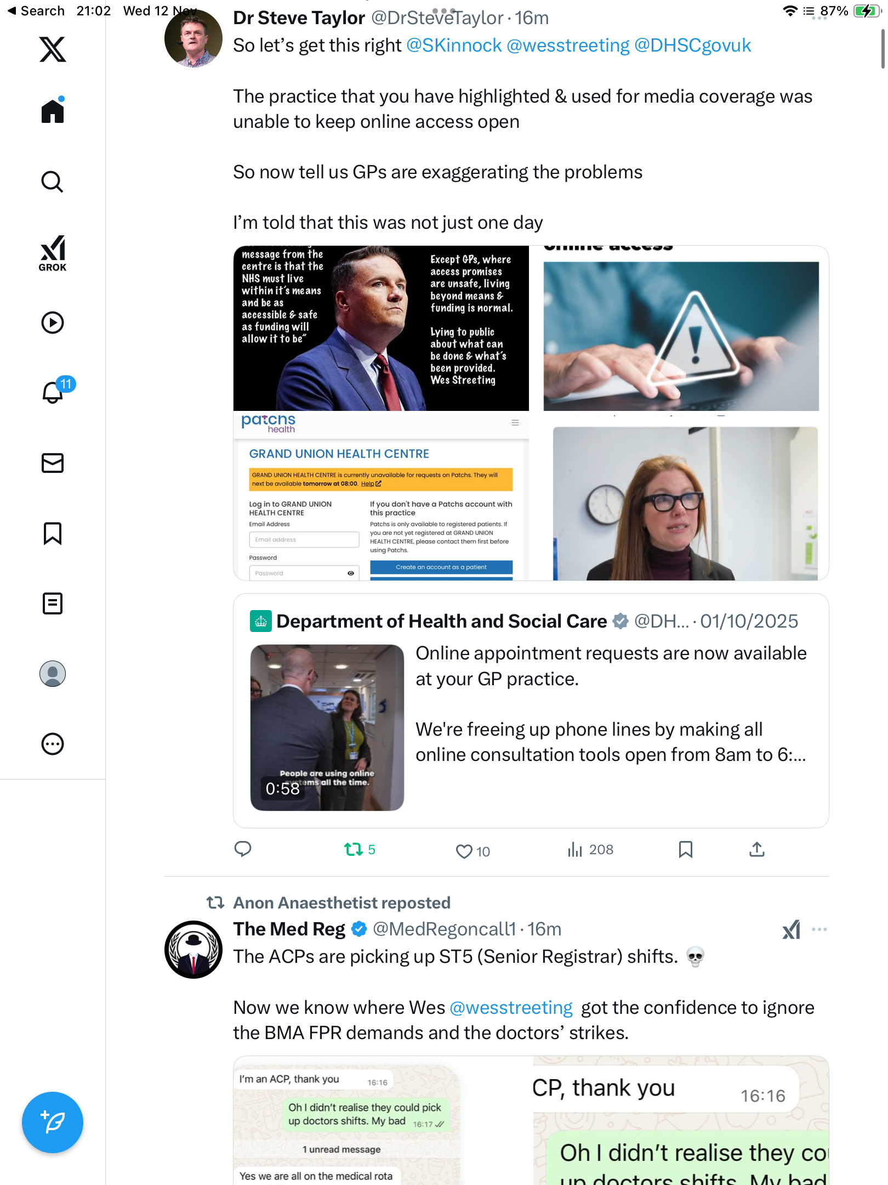This screenshot has height=1185, width=888.
Task: Play the 0:58 DHSC video thumbnail
Action: [327, 727]
